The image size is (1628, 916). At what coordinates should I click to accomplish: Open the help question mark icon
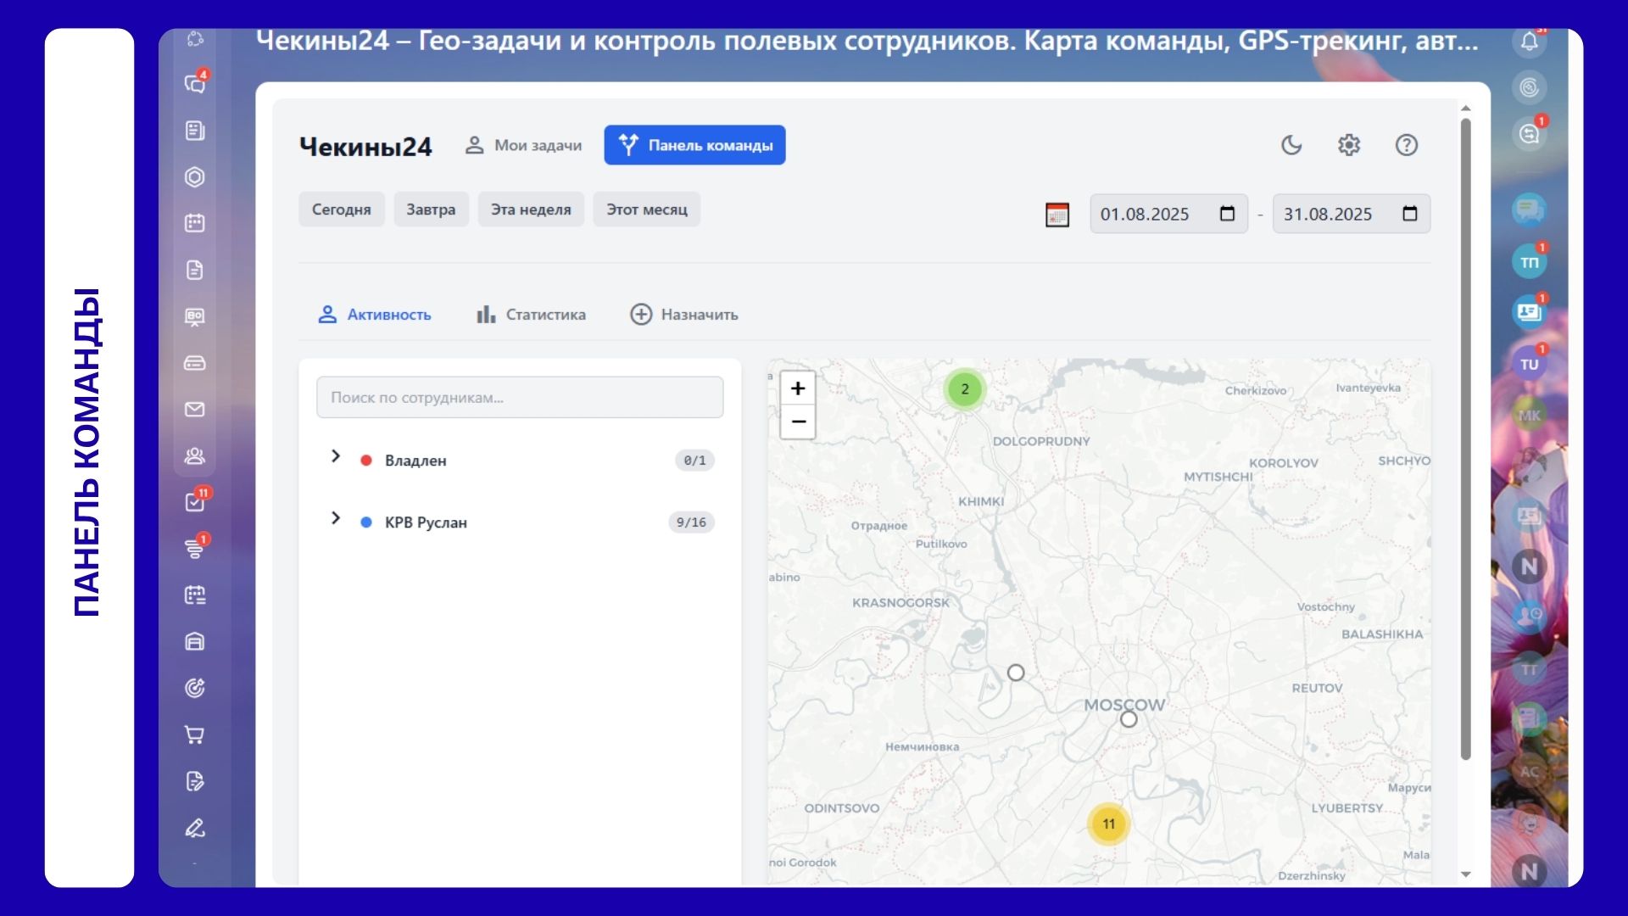coord(1406,145)
